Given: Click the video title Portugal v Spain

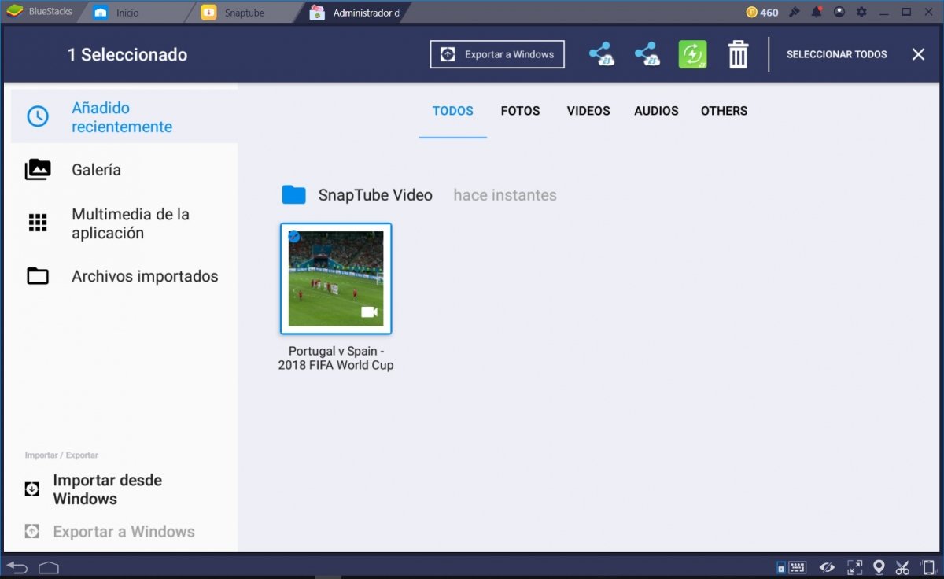Looking at the screenshot, I should coord(336,358).
